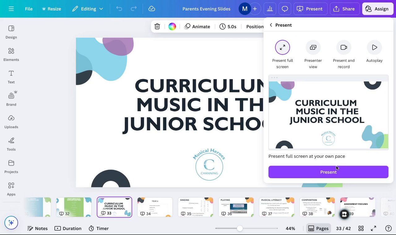
Task: Open the Position panel
Action: coord(255,27)
